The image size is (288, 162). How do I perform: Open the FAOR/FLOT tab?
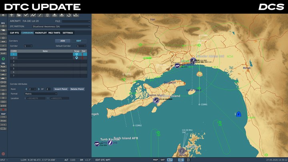(41, 33)
